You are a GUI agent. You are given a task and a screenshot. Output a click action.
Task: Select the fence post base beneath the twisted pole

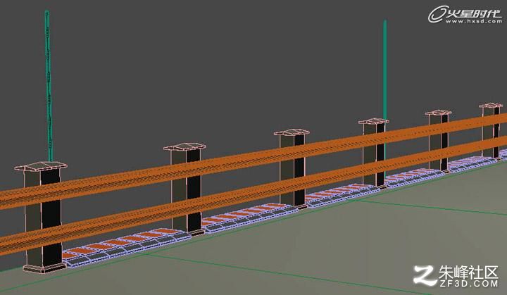44,268
